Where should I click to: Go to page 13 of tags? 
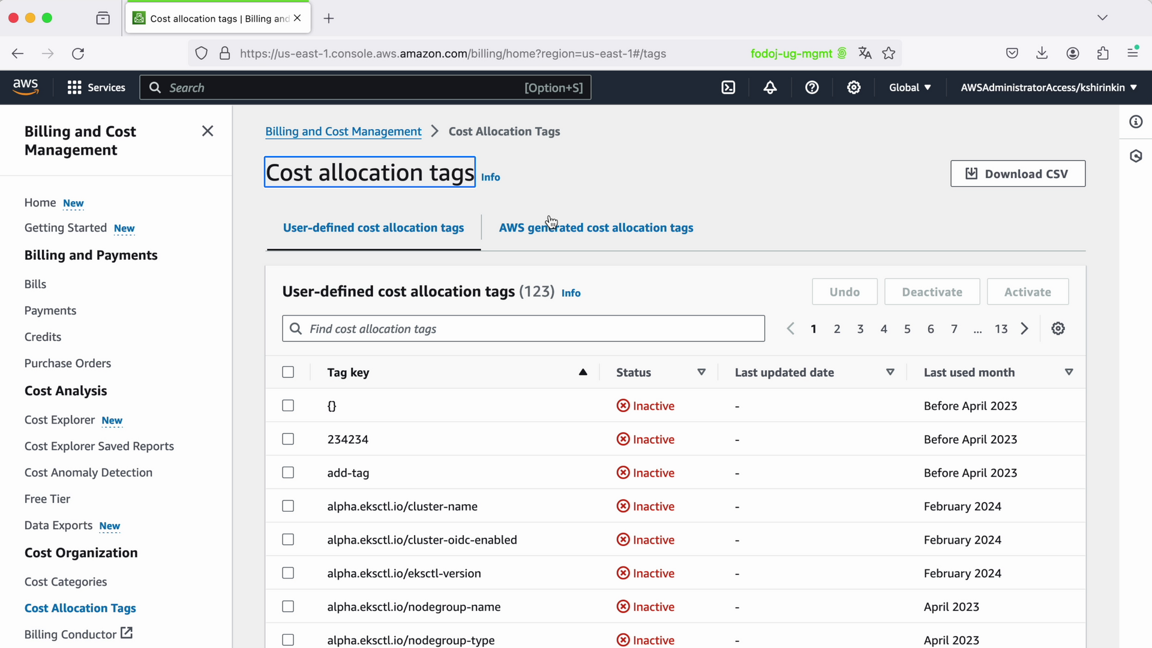coord(1001,329)
